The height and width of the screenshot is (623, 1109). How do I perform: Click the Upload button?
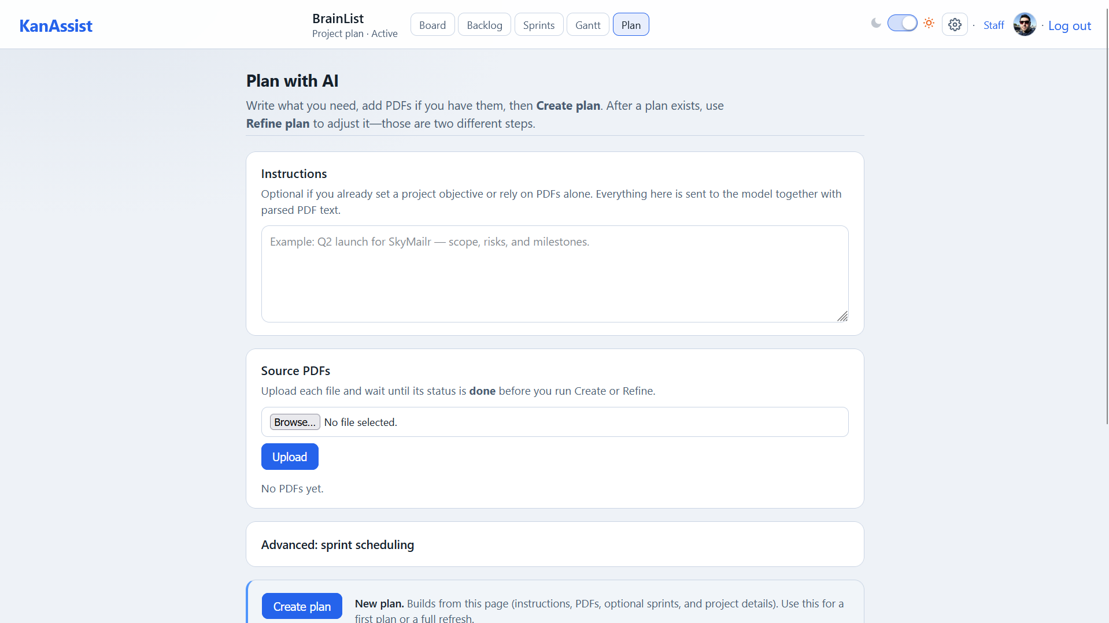(290, 457)
